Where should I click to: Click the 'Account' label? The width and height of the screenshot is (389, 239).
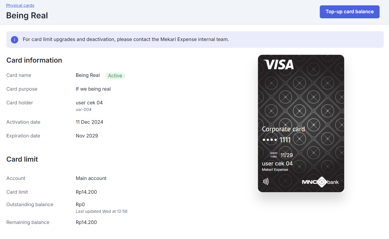(16, 178)
